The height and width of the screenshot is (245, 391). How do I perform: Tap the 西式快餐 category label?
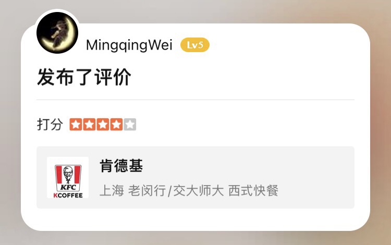pos(253,191)
